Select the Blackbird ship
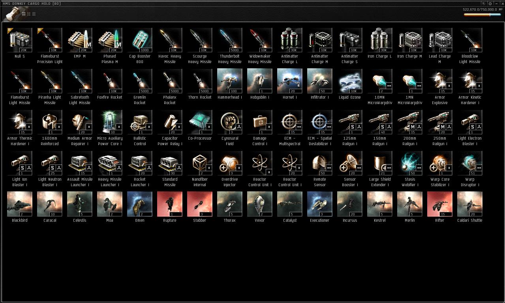Image resolution: width=505 pixels, height=303 pixels. (x=20, y=204)
